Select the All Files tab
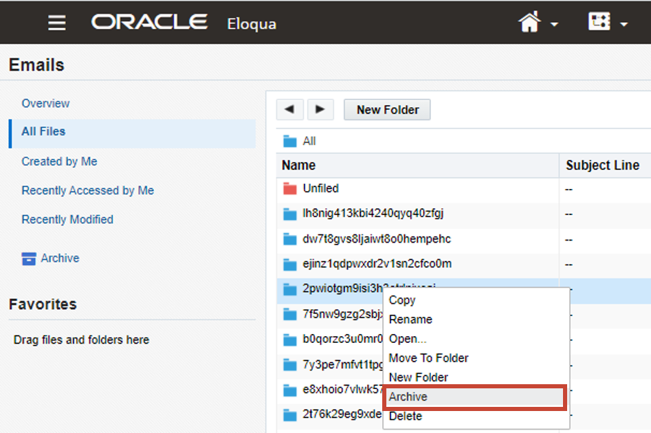Viewport: 651px width, 433px height. (43, 131)
